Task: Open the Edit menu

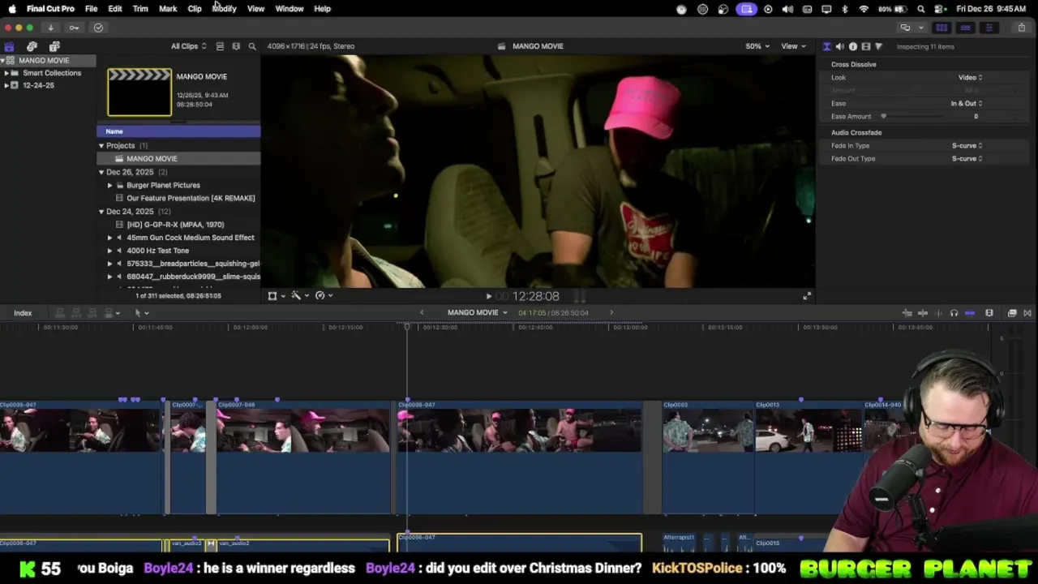Action: 115,9
